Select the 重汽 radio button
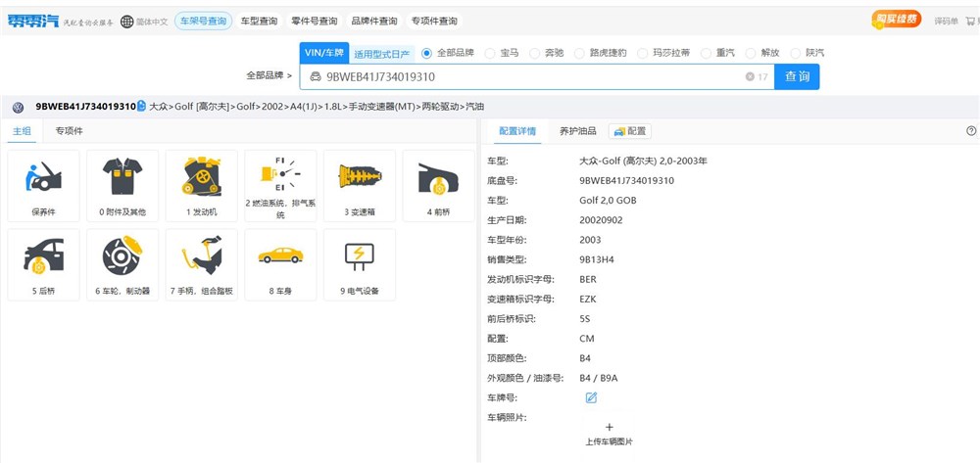 pos(706,53)
